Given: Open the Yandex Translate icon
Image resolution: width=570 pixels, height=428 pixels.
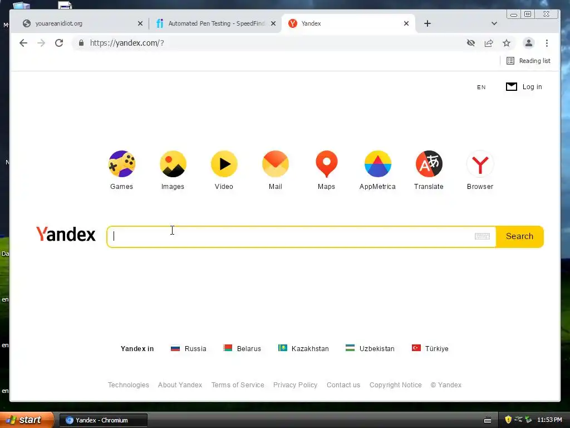Looking at the screenshot, I should click(429, 164).
